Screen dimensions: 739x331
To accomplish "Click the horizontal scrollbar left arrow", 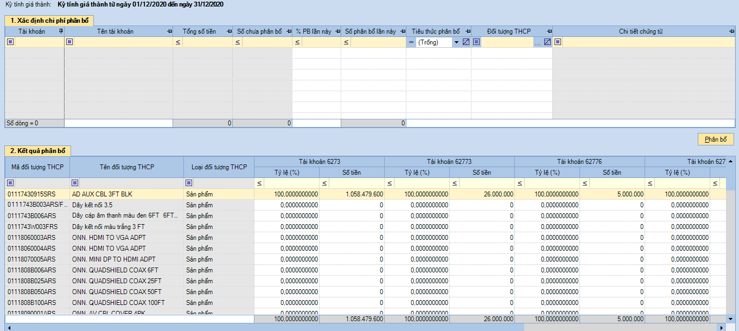I will click(x=9, y=327).
